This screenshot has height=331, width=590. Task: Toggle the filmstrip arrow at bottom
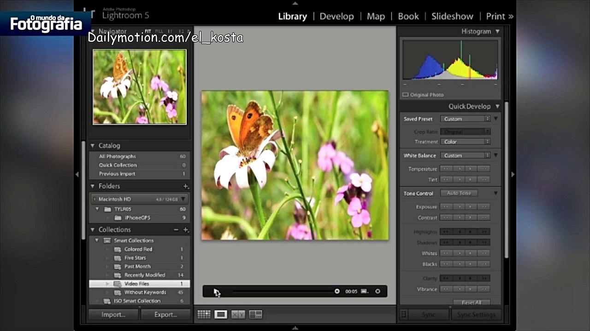click(295, 328)
